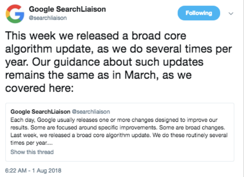Click 'Some are focused' sentence in quoted tweet
Image resolution: width=244 pixels, height=177 pixels.
tap(93, 127)
